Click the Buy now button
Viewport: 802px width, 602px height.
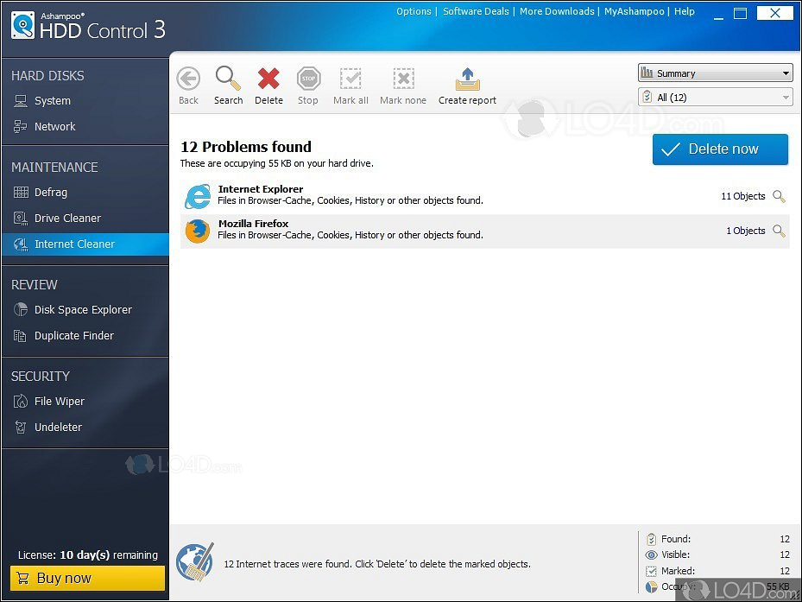tap(87, 578)
